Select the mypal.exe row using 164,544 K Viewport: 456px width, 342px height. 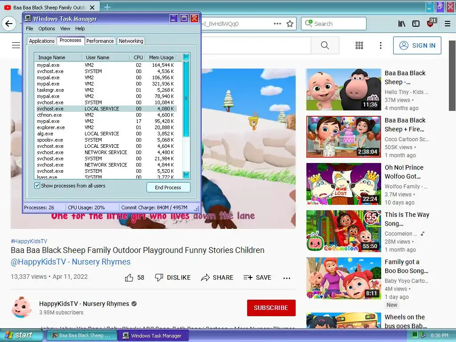[106, 65]
